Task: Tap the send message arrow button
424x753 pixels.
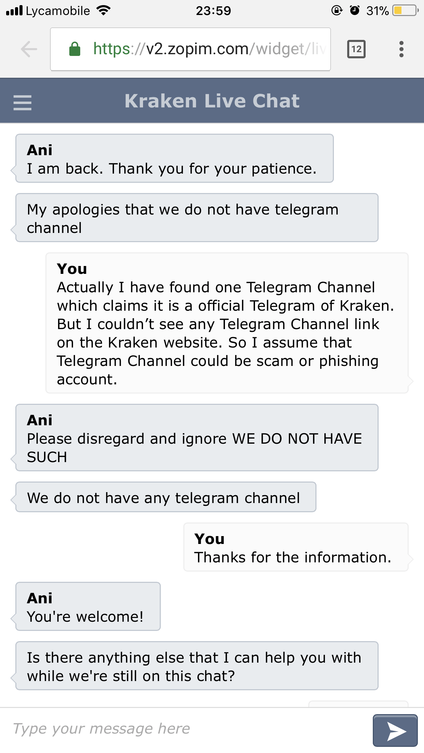Action: [395, 730]
